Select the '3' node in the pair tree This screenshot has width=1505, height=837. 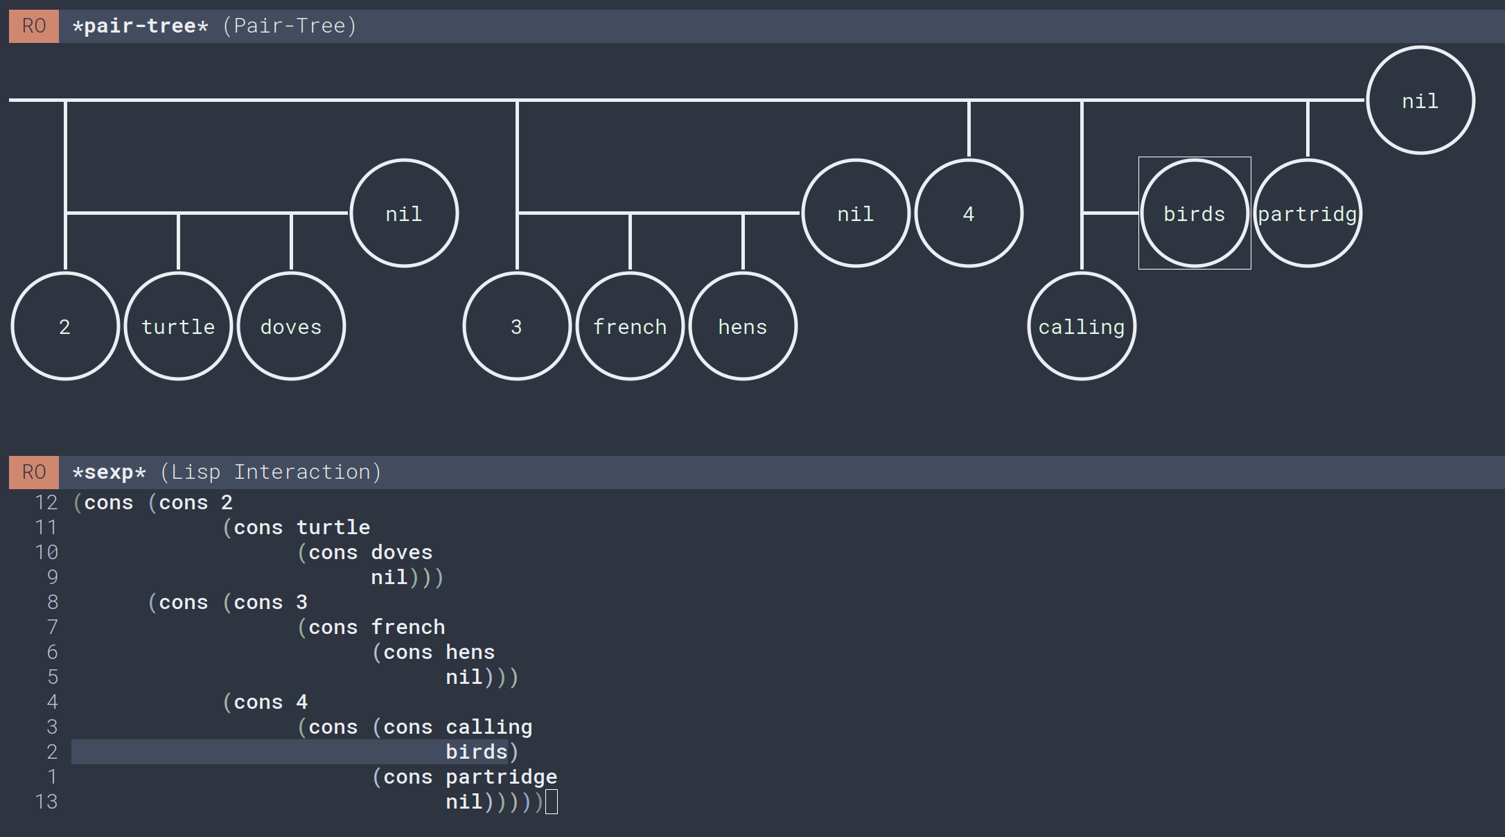517,326
